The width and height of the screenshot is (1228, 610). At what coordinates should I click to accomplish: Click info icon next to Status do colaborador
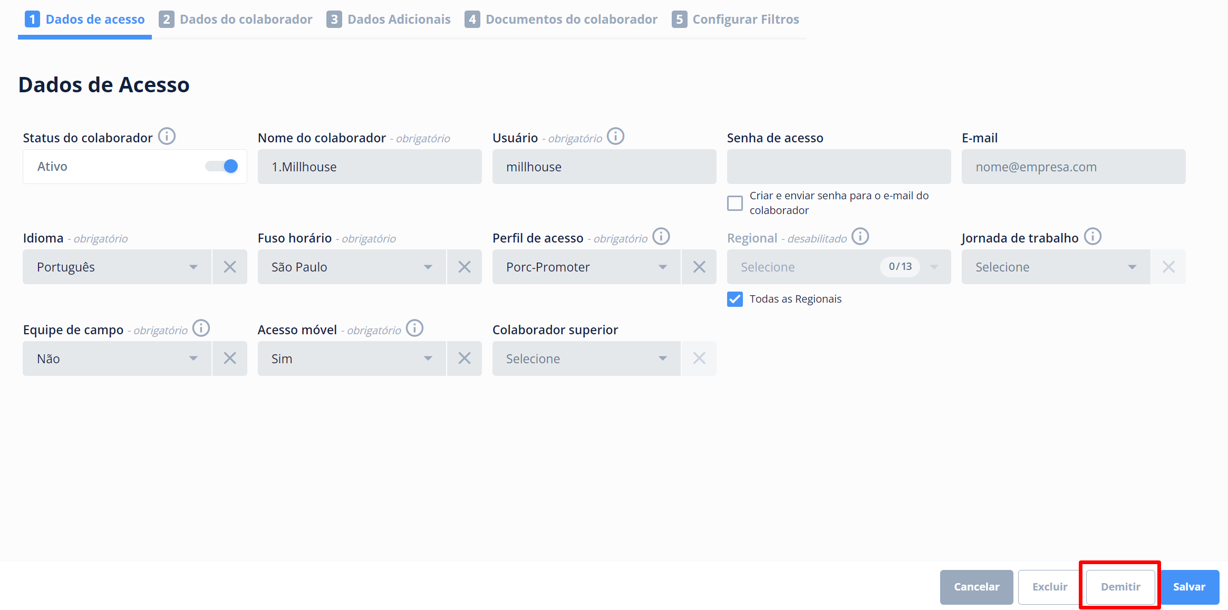pyautogui.click(x=167, y=137)
